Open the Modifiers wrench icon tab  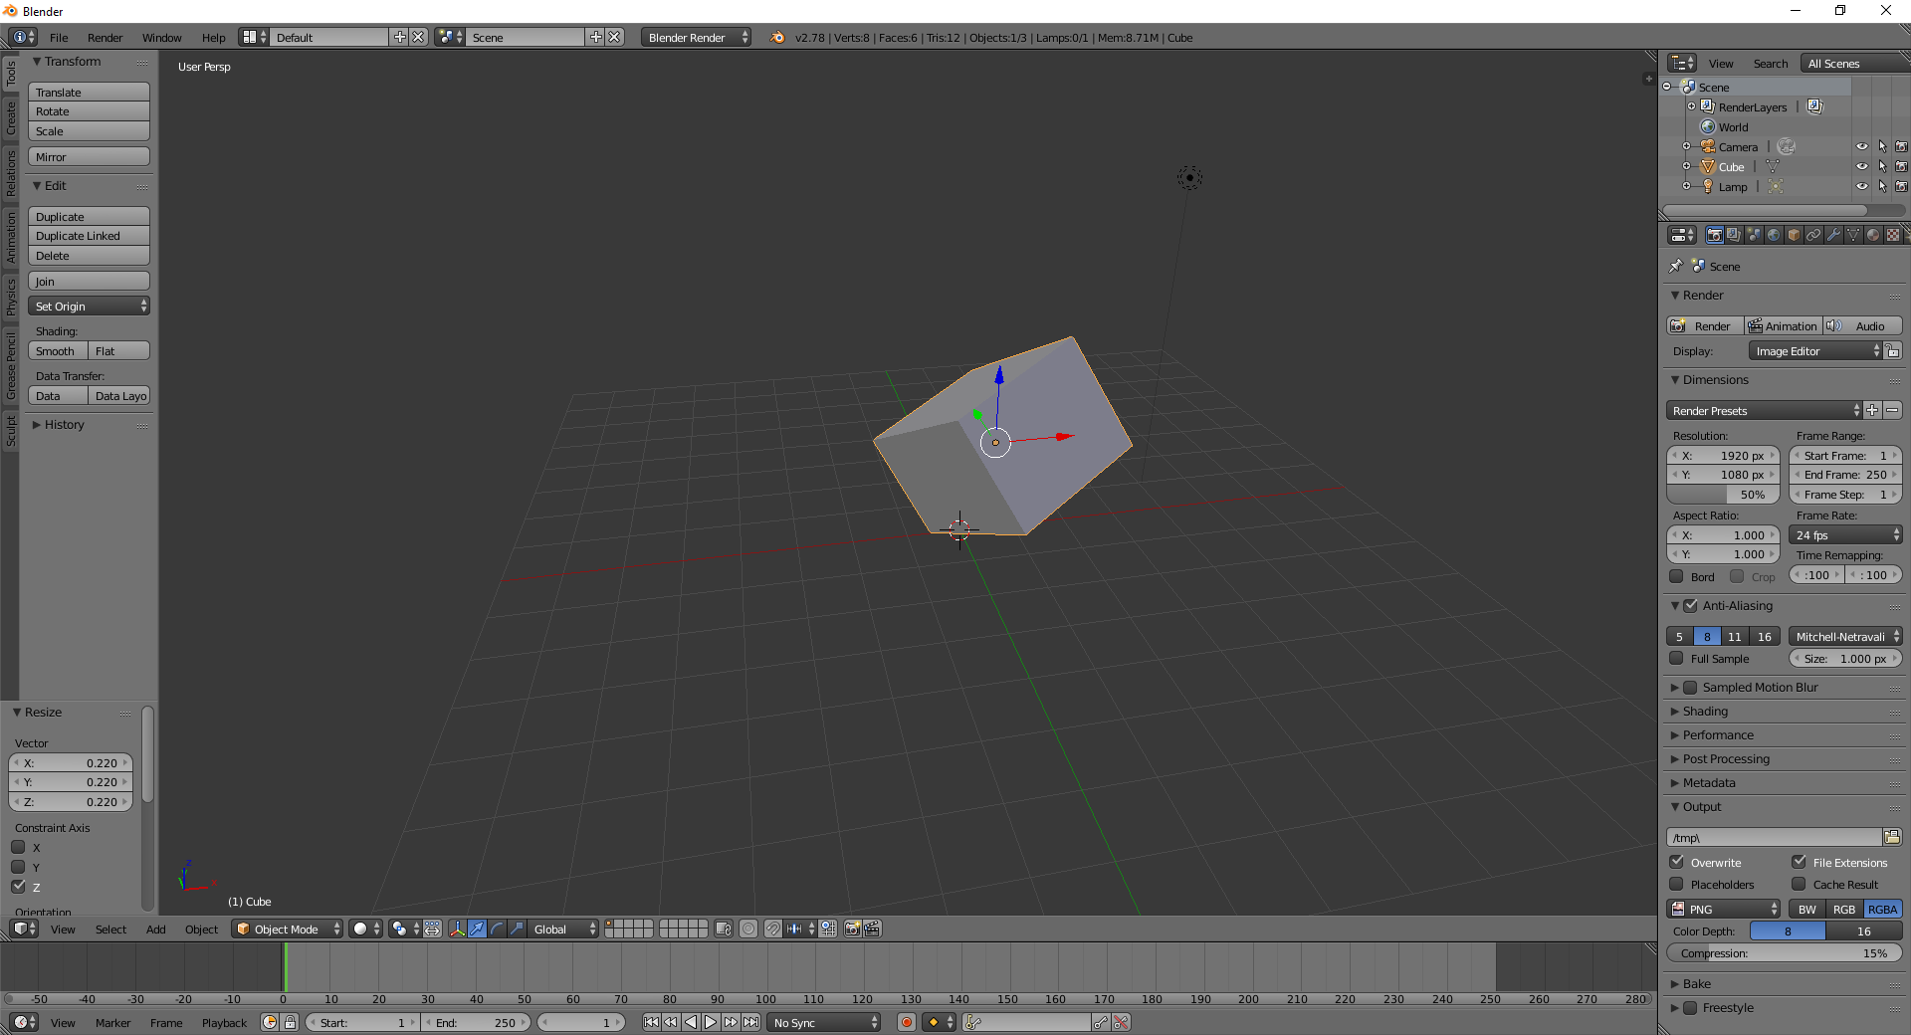click(1833, 235)
